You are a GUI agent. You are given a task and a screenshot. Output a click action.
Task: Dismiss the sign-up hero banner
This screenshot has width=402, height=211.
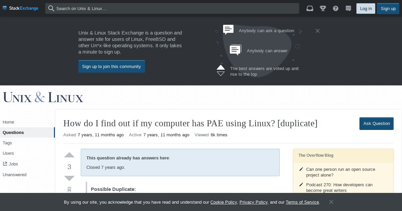[x=318, y=31]
